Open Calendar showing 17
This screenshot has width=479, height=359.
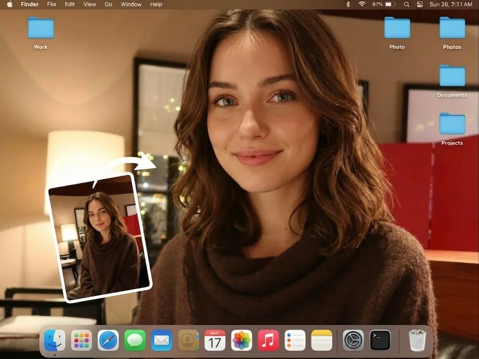coord(215,340)
